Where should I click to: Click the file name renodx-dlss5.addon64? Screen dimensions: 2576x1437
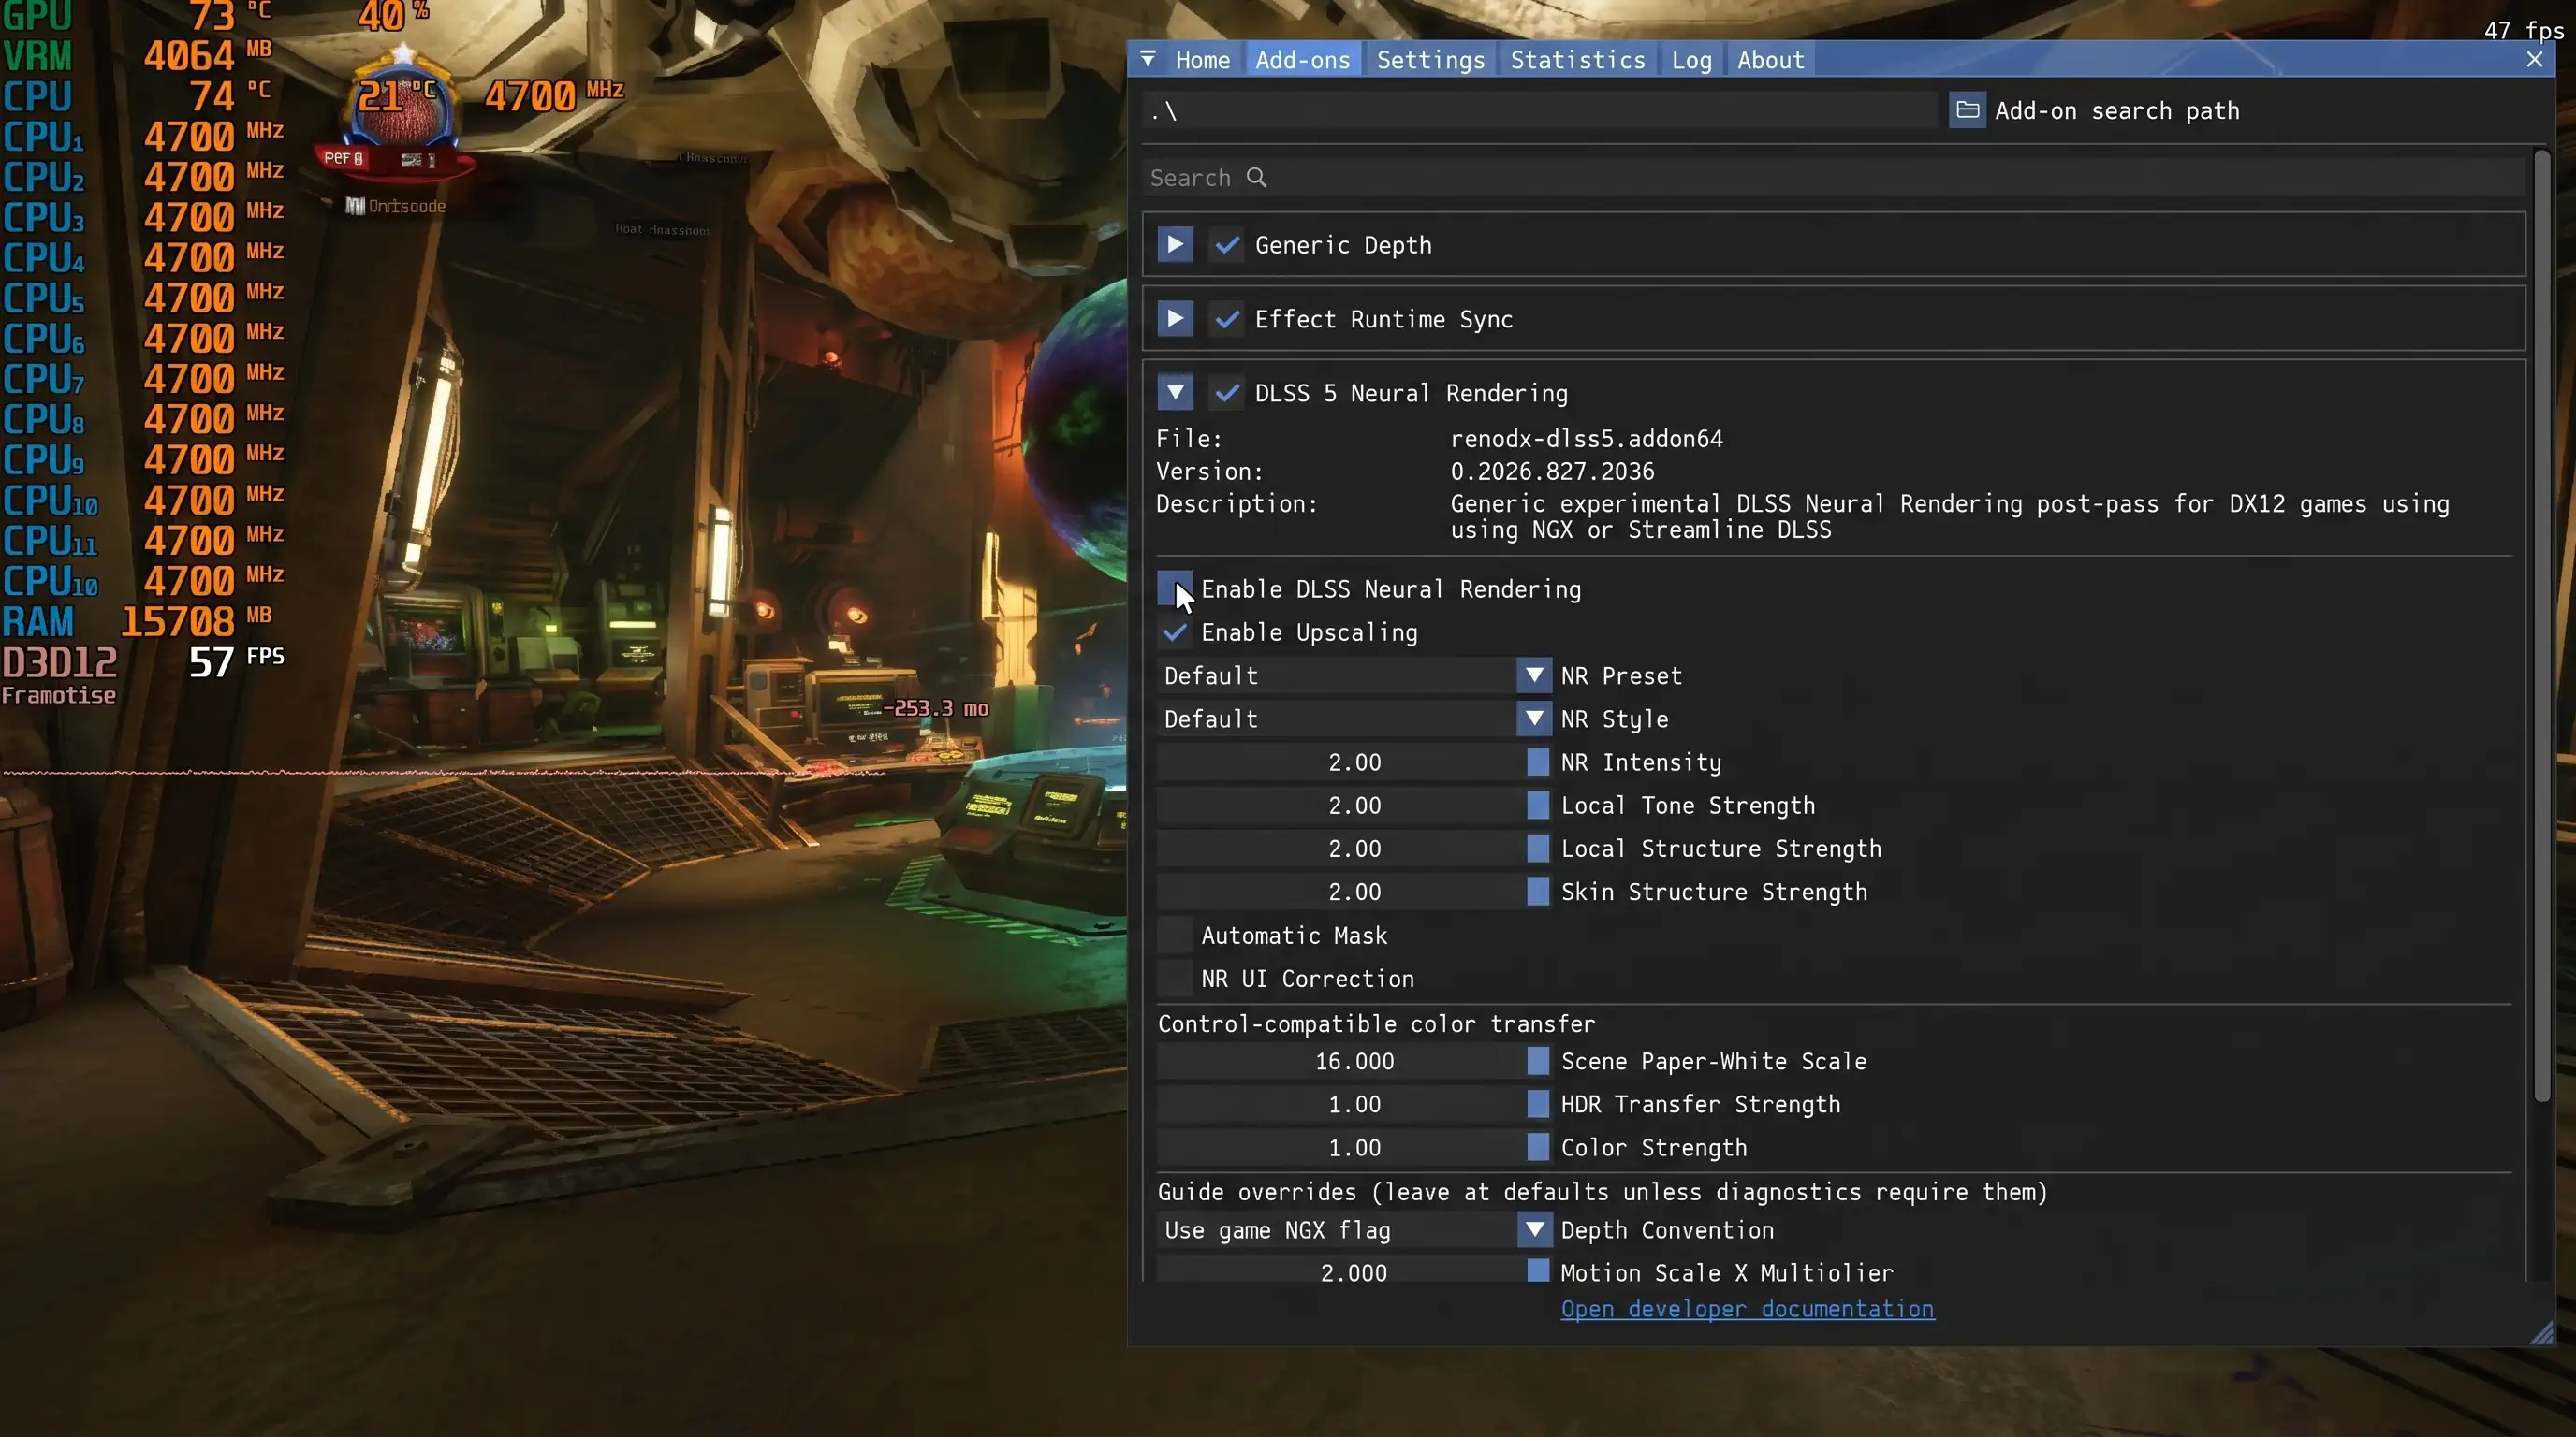[1587, 439]
